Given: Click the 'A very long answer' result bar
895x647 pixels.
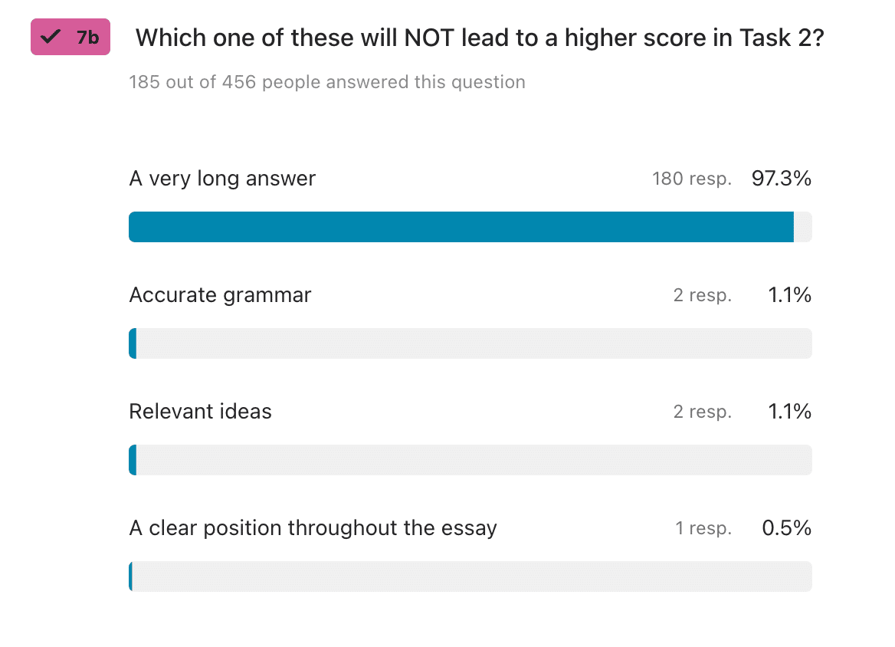Looking at the screenshot, I should coord(470,227).
